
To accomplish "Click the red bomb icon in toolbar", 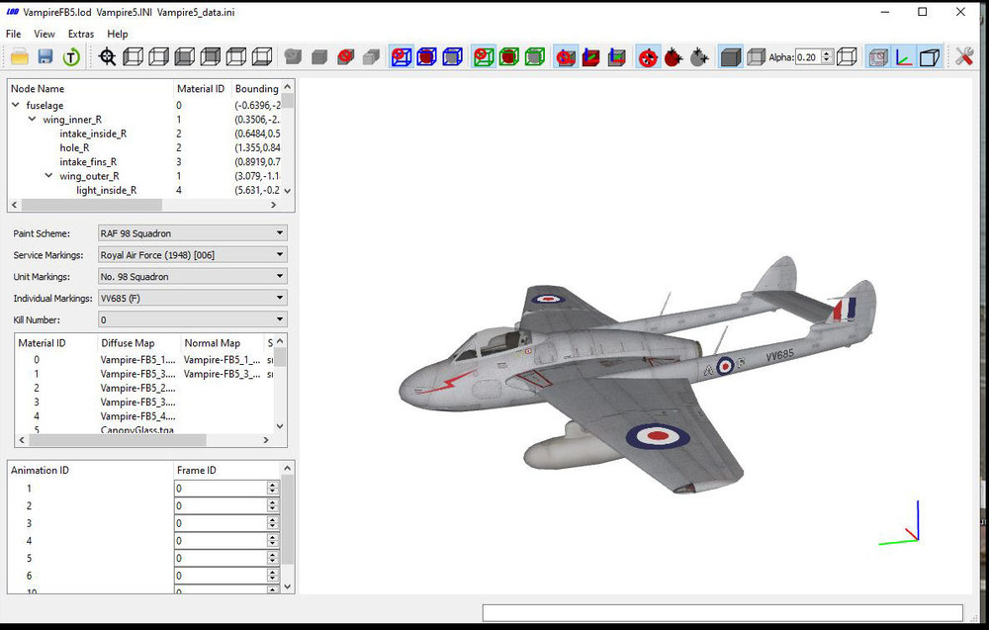I will 673,57.
